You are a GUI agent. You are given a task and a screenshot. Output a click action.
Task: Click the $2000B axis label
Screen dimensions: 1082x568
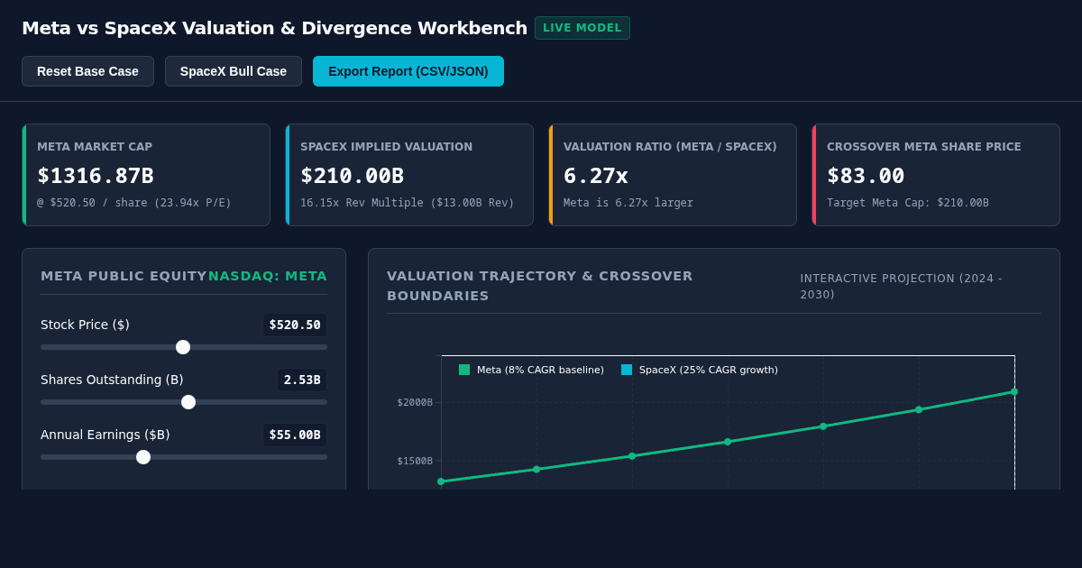(x=415, y=402)
